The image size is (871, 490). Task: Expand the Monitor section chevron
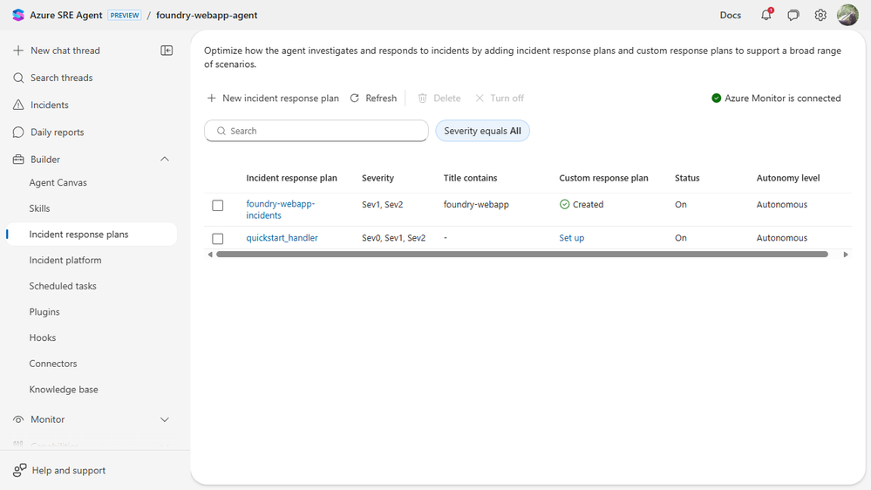click(x=165, y=419)
